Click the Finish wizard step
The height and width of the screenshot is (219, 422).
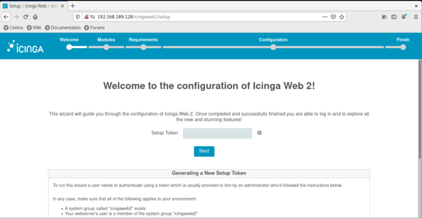coord(403,40)
